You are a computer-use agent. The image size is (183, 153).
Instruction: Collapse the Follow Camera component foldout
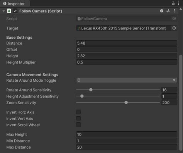point(3,11)
